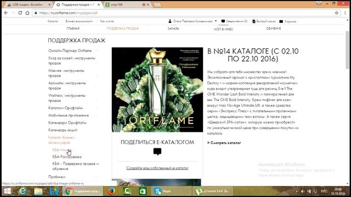Open the ОБУЧЕНИЕ menu item
Screen dimensions: 351x197
(274, 28)
